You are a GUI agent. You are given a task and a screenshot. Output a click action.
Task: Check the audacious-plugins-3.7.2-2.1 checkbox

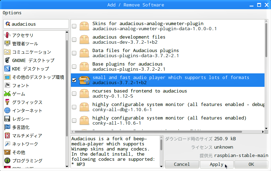coord(74,66)
